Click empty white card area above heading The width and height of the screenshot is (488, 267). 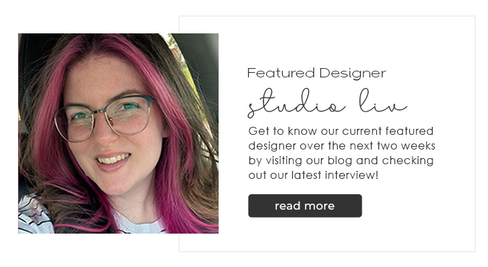327,41
